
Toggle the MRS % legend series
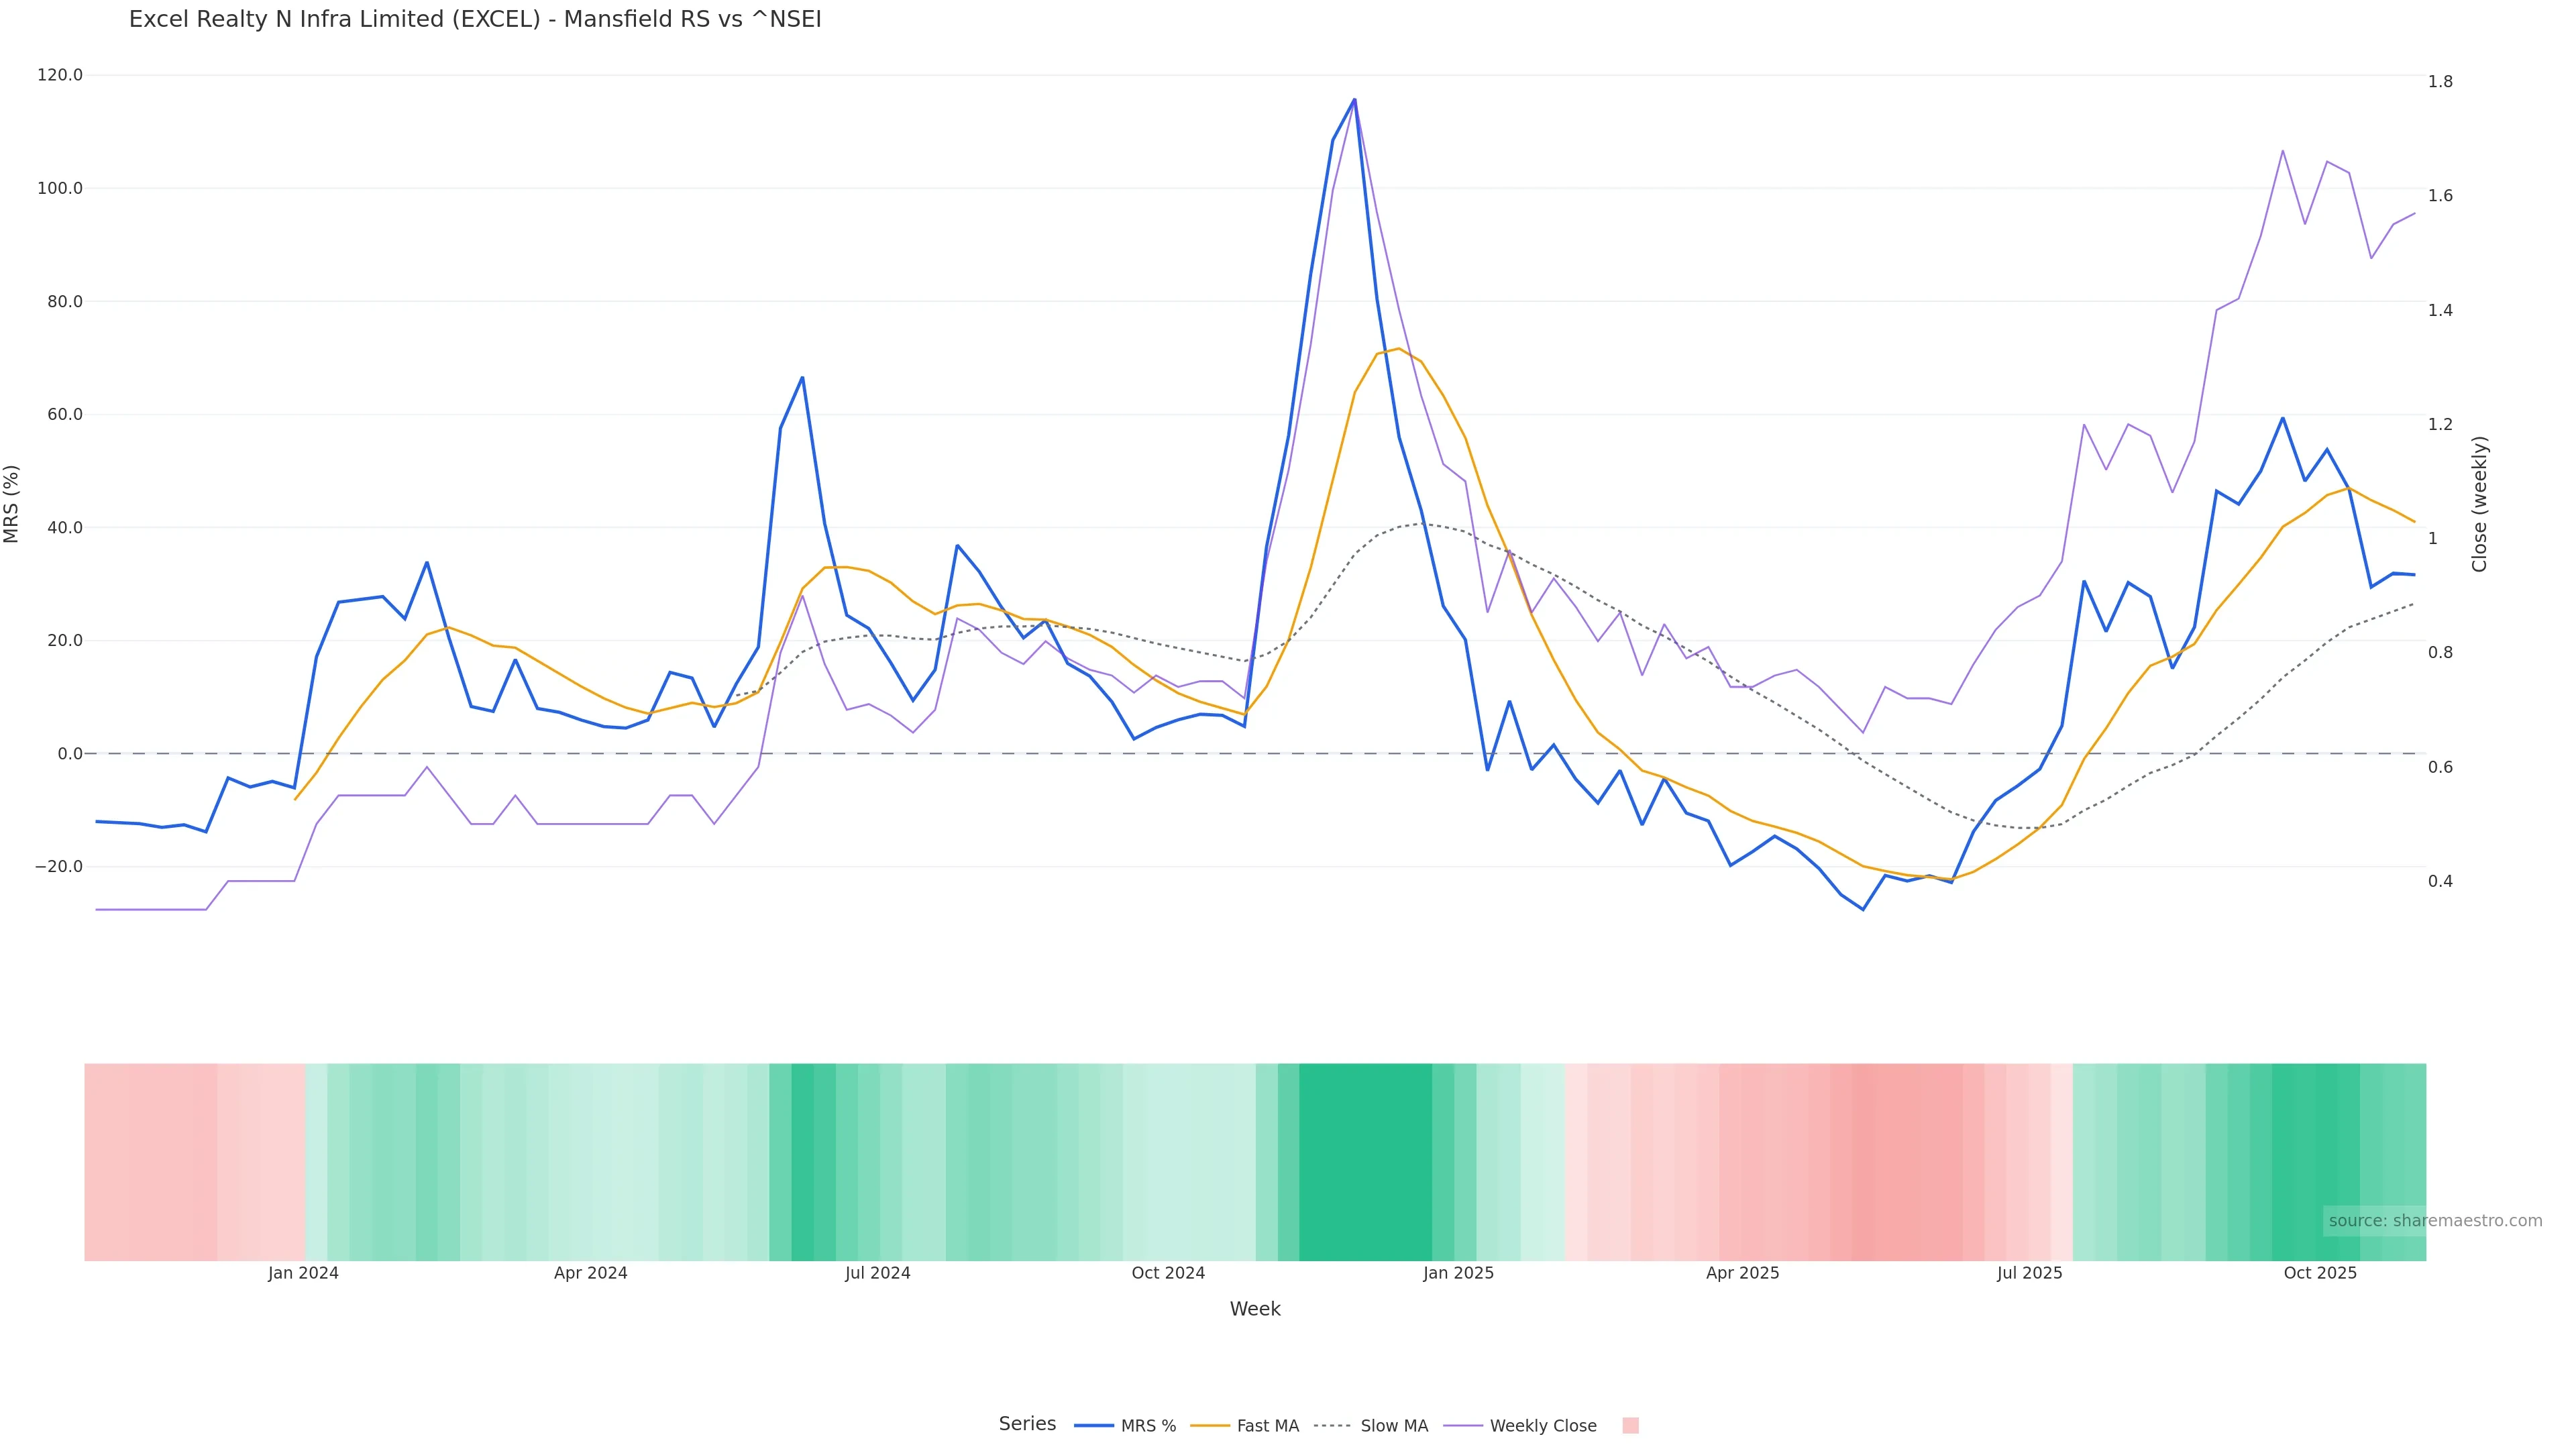[1148, 1426]
